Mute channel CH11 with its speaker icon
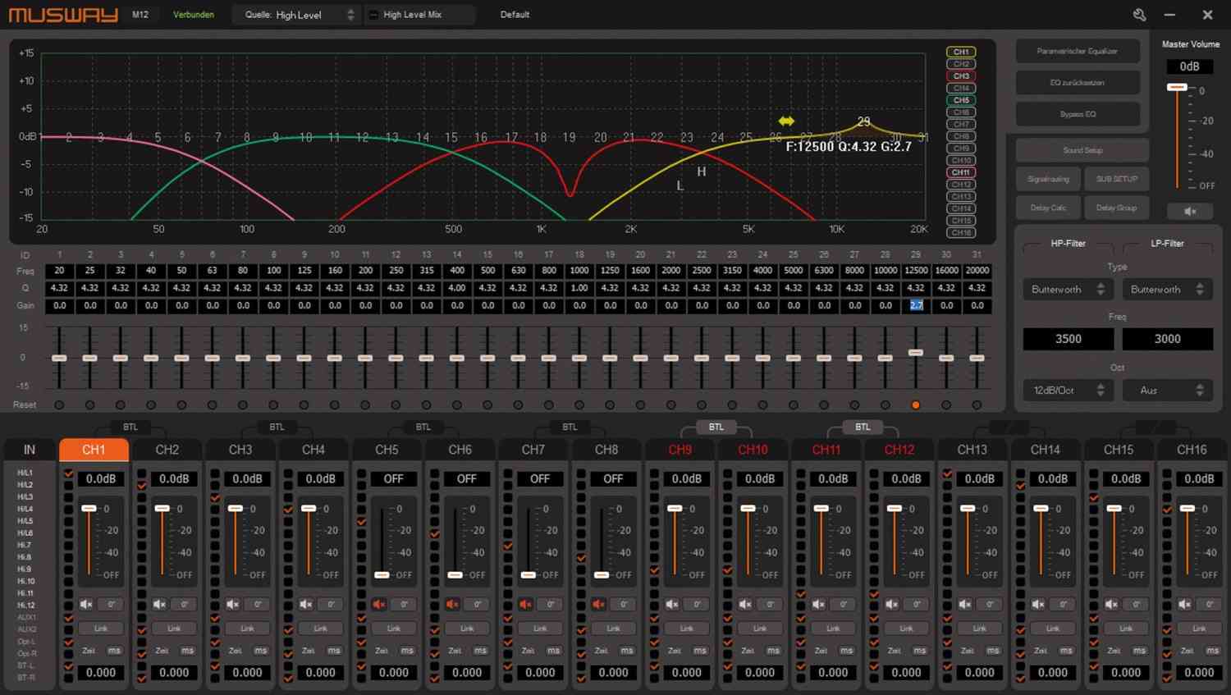The height and width of the screenshot is (695, 1231). (818, 605)
